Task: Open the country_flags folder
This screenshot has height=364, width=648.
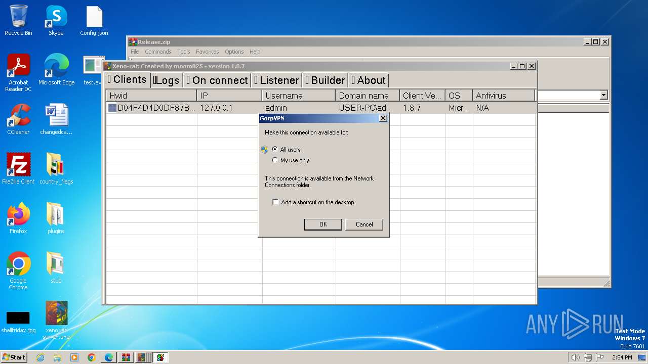Action: click(x=56, y=169)
